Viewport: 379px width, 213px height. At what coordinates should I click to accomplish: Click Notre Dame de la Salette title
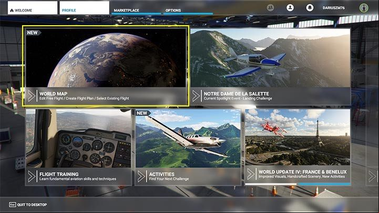(237, 93)
